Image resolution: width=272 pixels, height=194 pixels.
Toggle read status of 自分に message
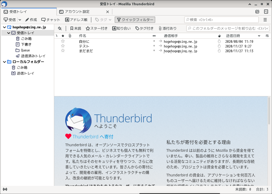154,41
